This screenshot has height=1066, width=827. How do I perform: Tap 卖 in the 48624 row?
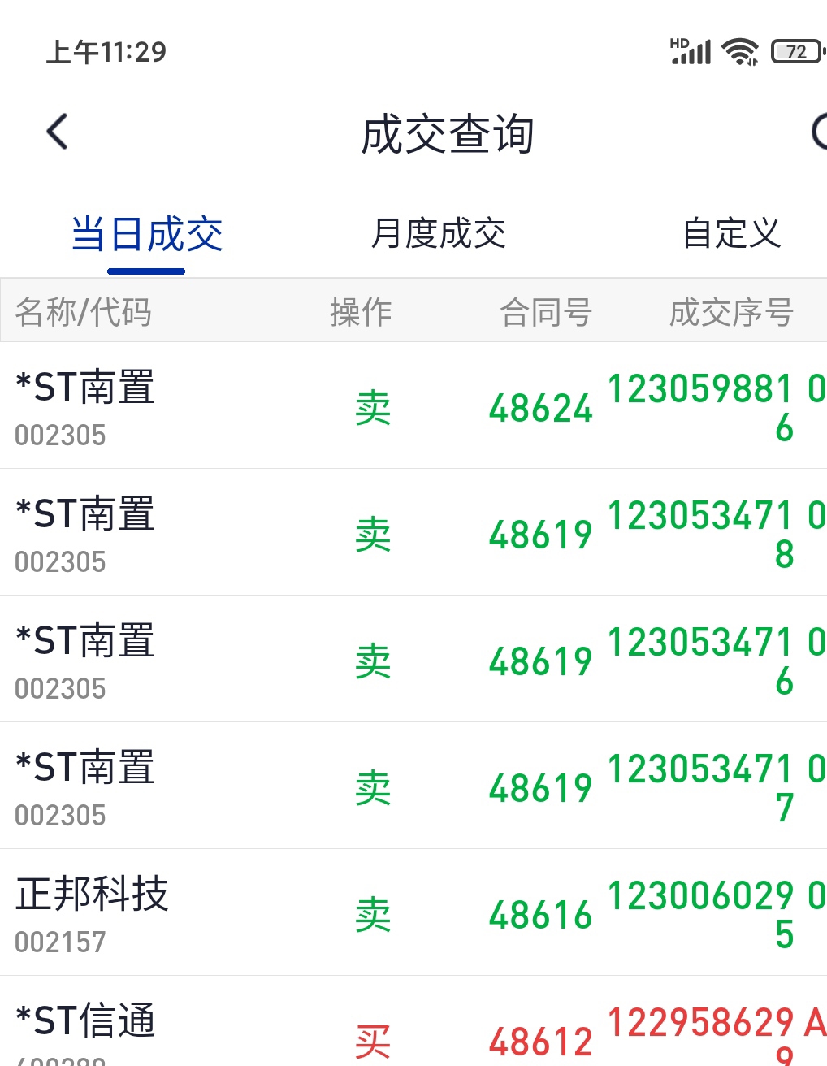point(373,408)
